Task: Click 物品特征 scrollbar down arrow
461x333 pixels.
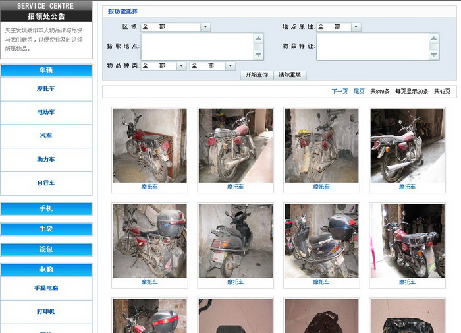Action: click(433, 55)
